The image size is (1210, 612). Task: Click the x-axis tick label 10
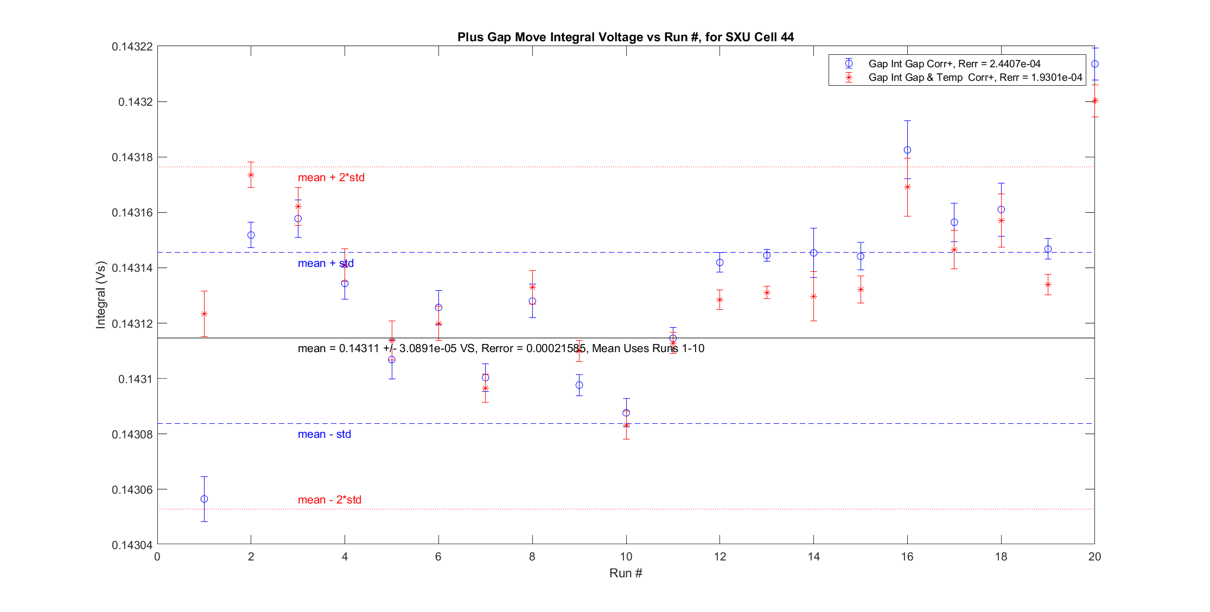[626, 557]
